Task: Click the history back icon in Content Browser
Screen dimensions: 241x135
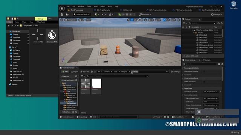Action: coord(92,72)
